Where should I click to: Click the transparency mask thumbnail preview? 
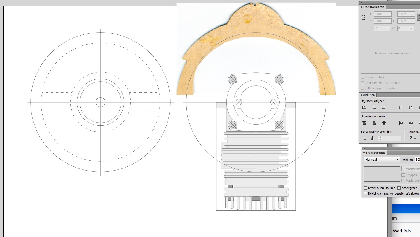click(382, 174)
